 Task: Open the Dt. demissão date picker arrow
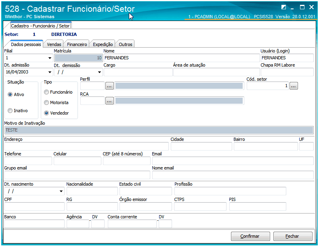pyautogui.click(x=99, y=72)
